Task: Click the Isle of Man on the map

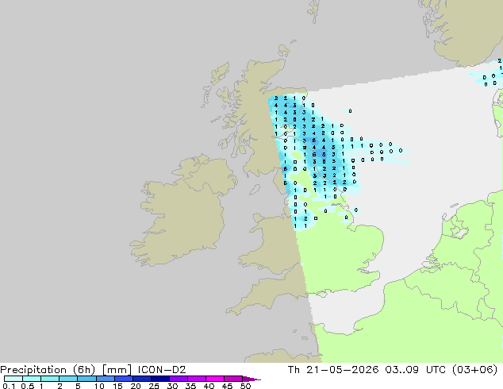Action: (255, 190)
